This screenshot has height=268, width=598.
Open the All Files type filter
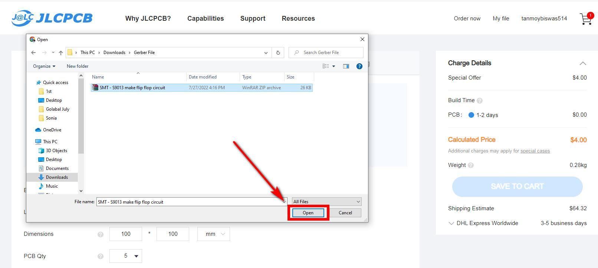[326, 202]
